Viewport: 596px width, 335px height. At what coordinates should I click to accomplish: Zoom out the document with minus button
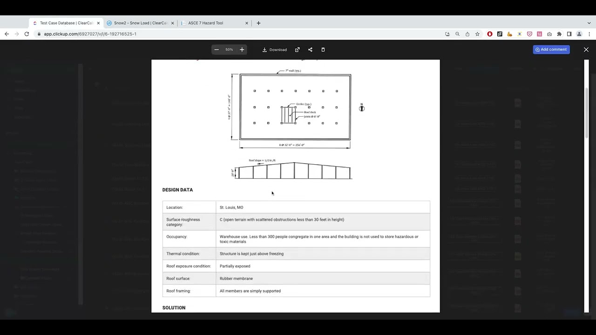coord(217,50)
